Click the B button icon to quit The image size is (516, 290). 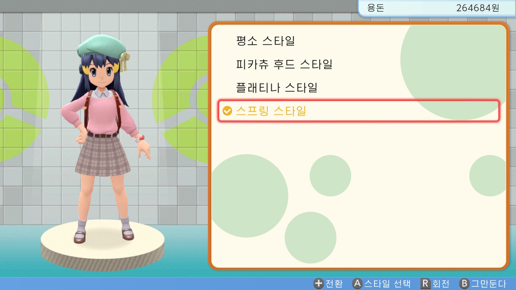tap(464, 284)
